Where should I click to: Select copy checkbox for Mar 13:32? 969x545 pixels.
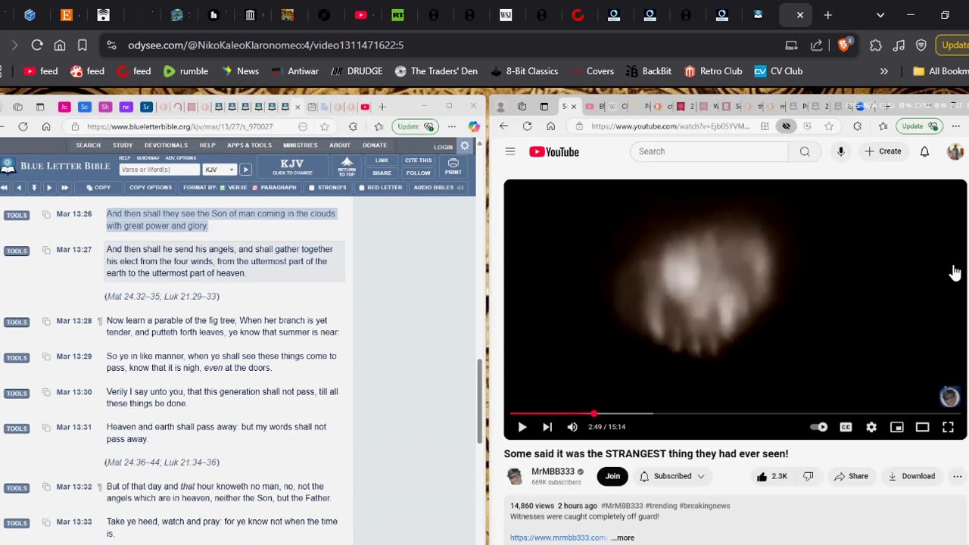coord(46,487)
